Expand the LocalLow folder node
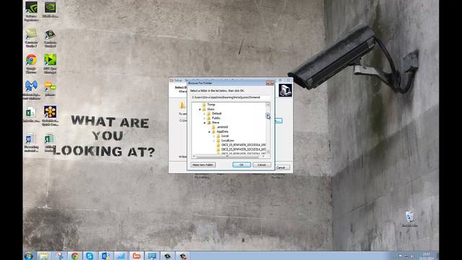Screen dimensions: 462x260 pyautogui.click(x=214, y=141)
